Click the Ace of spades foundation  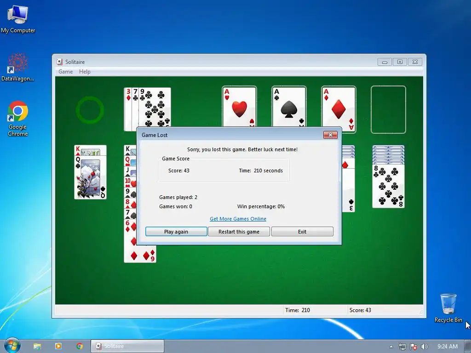pyautogui.click(x=289, y=107)
